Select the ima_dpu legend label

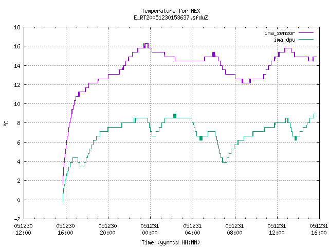284,40
